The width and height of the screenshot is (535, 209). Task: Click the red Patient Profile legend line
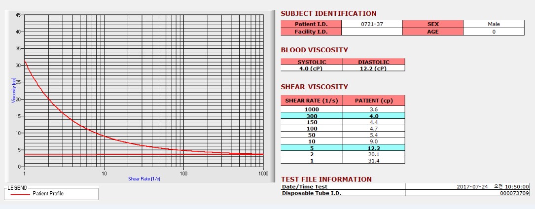[20, 194]
